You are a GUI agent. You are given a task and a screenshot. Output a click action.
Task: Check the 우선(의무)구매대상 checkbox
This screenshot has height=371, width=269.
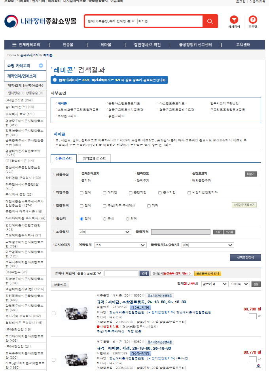104,206
